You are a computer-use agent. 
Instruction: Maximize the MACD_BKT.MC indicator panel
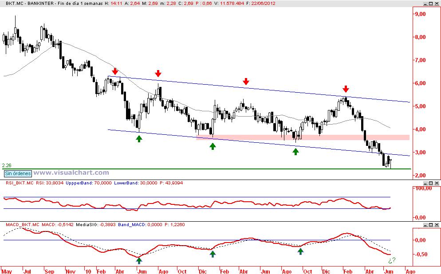[431, 225]
